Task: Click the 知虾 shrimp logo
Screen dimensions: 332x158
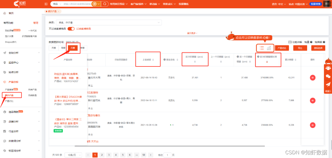Action: [20, 4]
